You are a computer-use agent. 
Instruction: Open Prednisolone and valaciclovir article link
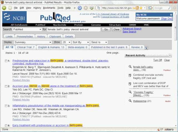pyautogui.click(x=61, y=62)
